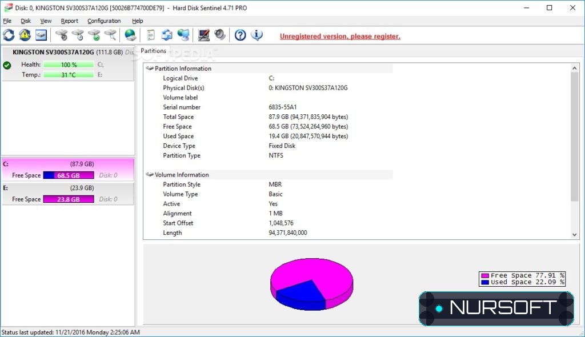Open the configuration monitor-and-screwdriver icon
The width and height of the screenshot is (585, 337).
(204, 35)
